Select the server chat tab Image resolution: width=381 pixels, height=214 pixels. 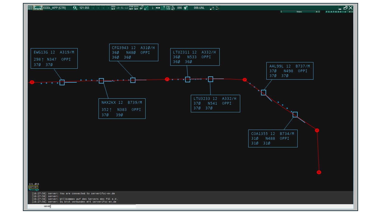click(x=33, y=187)
